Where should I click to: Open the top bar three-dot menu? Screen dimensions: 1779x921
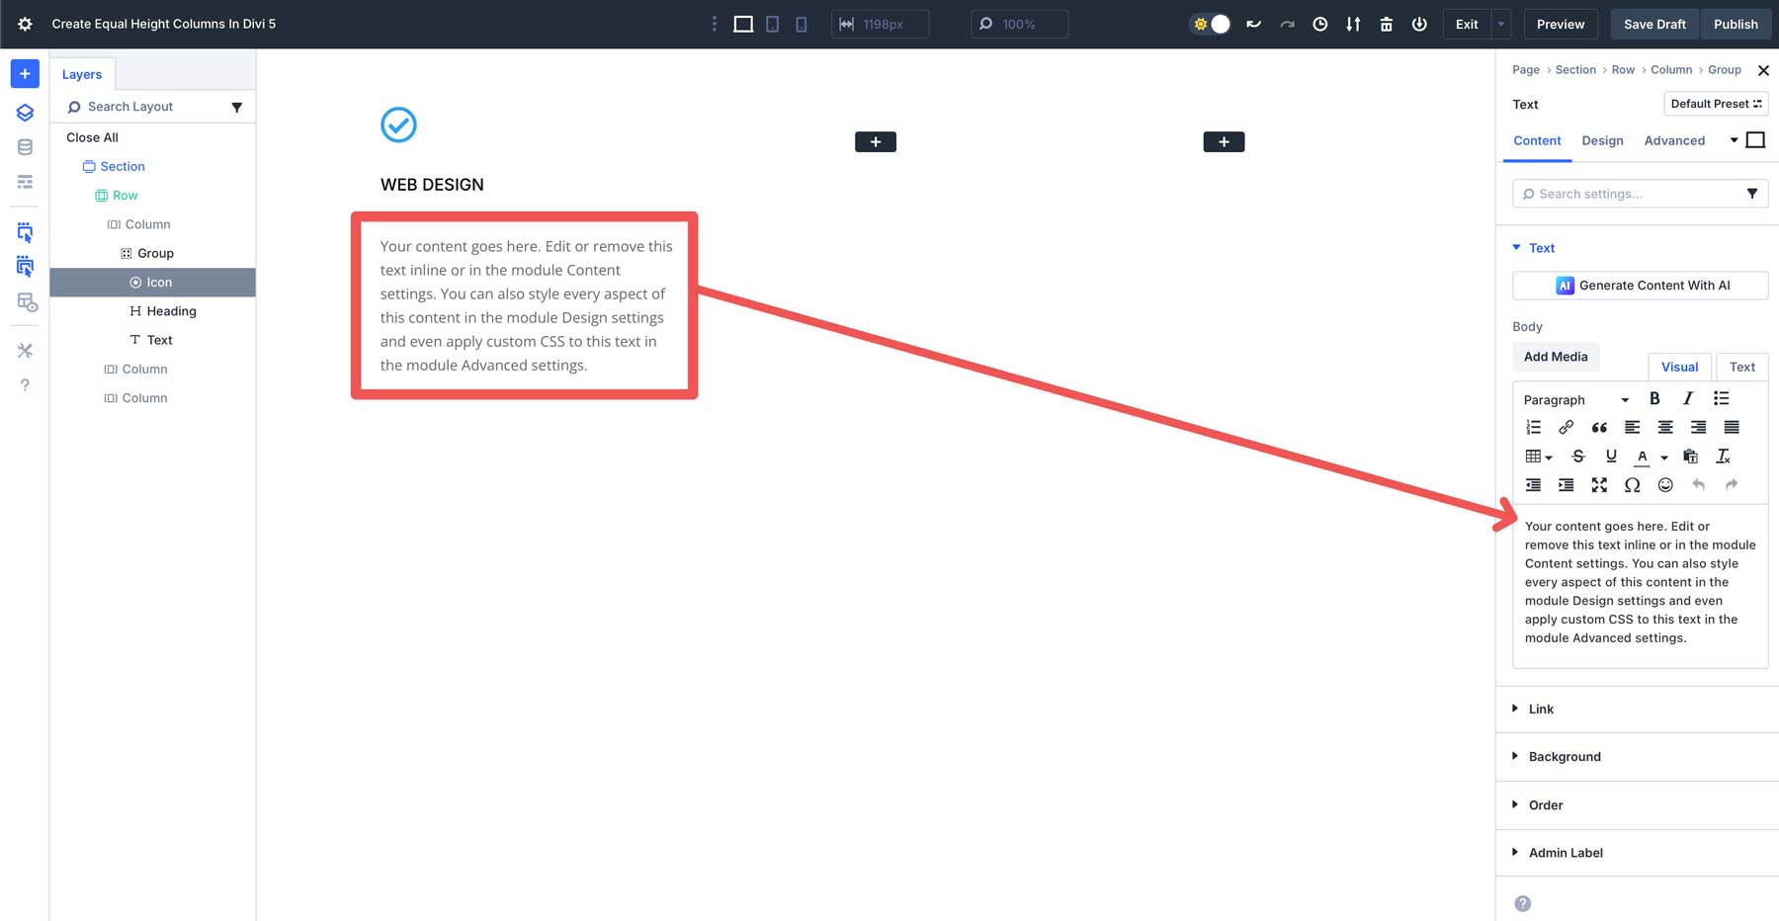click(x=715, y=24)
